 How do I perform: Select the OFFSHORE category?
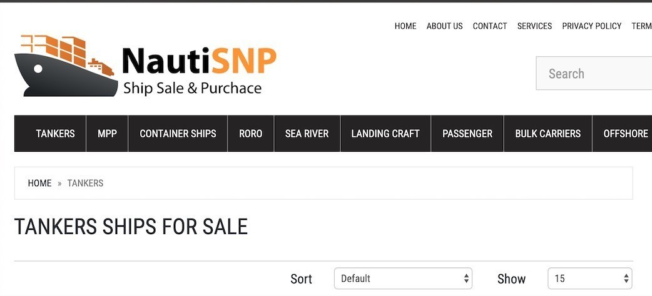(x=626, y=134)
